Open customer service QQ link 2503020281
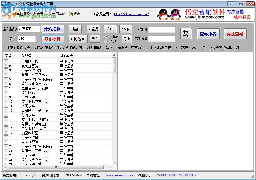This screenshot has height=180, width=256. 166,175
